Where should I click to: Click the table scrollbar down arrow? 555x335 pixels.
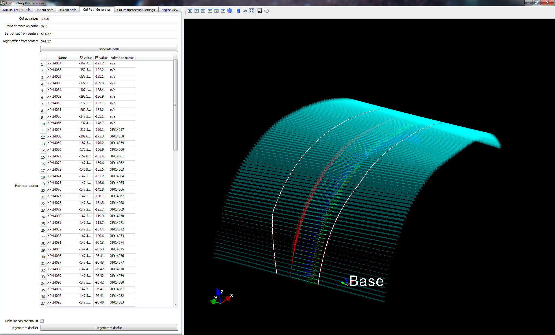tap(175, 304)
